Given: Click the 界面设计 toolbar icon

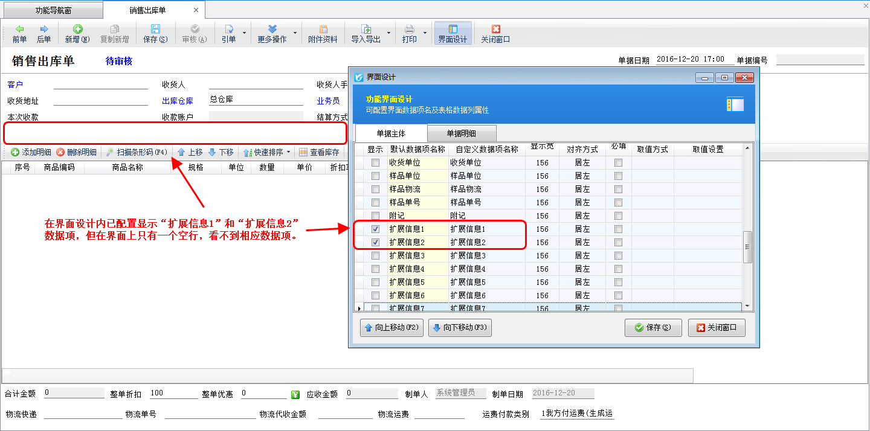Looking at the screenshot, I should coord(453,29).
